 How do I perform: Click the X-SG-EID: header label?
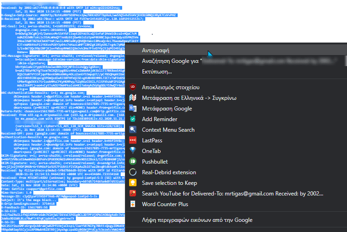coord(10,211)
